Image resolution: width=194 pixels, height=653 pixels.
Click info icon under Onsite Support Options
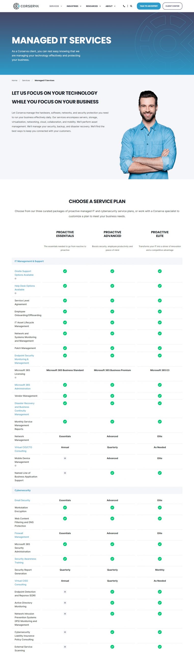click(16, 279)
